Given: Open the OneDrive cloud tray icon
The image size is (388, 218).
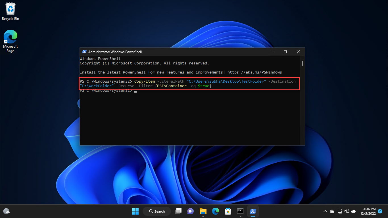Looking at the screenshot, I should 332,211.
